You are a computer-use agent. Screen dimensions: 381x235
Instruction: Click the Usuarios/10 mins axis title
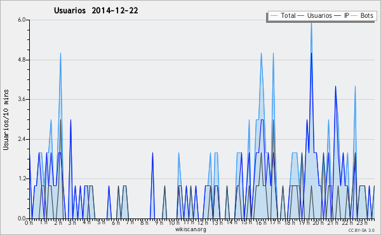pyautogui.click(x=6, y=119)
